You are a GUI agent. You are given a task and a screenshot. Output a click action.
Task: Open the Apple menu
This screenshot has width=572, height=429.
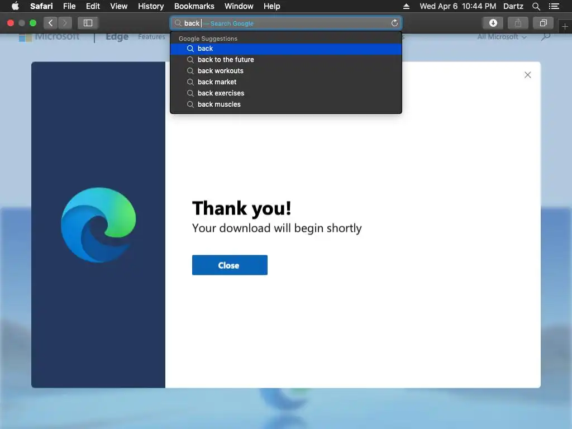coord(15,6)
